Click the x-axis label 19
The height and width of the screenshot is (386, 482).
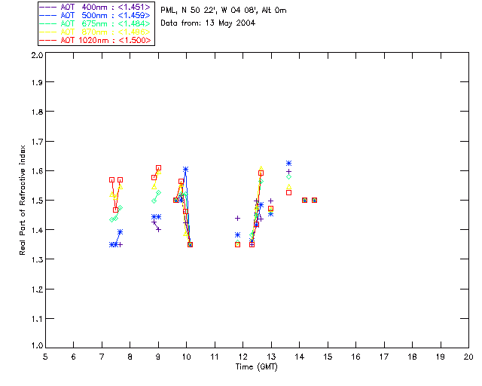(x=441, y=357)
